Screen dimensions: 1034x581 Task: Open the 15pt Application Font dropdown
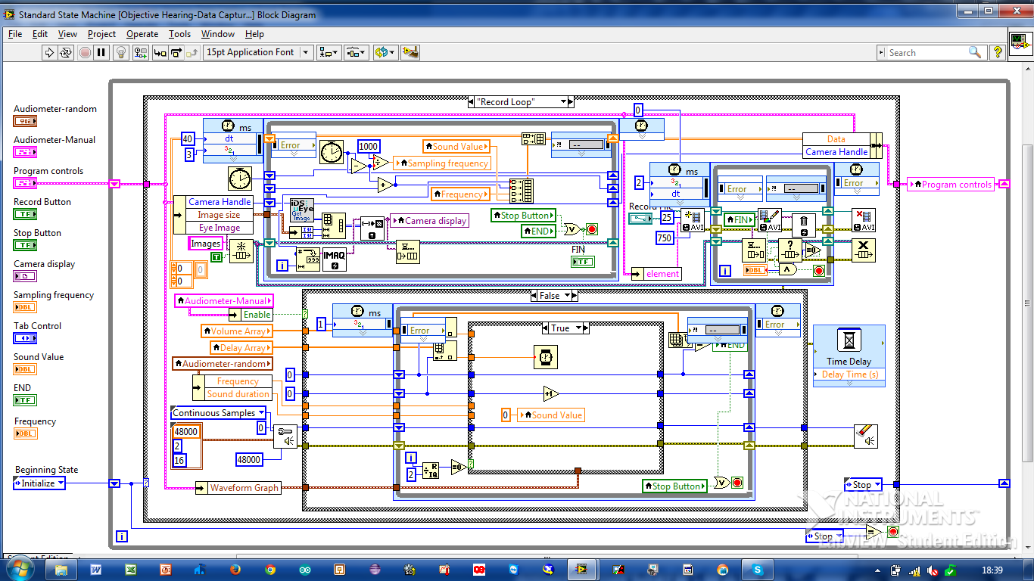pos(258,52)
